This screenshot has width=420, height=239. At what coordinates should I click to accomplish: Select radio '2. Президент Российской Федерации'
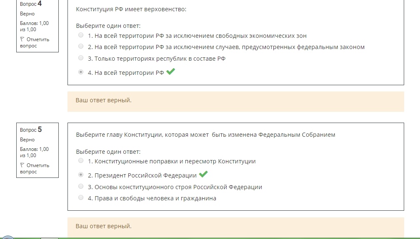81,175
